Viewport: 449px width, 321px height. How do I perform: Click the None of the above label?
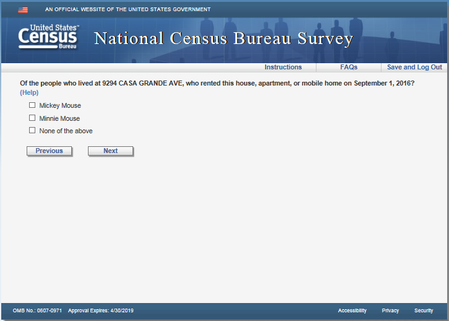click(66, 131)
